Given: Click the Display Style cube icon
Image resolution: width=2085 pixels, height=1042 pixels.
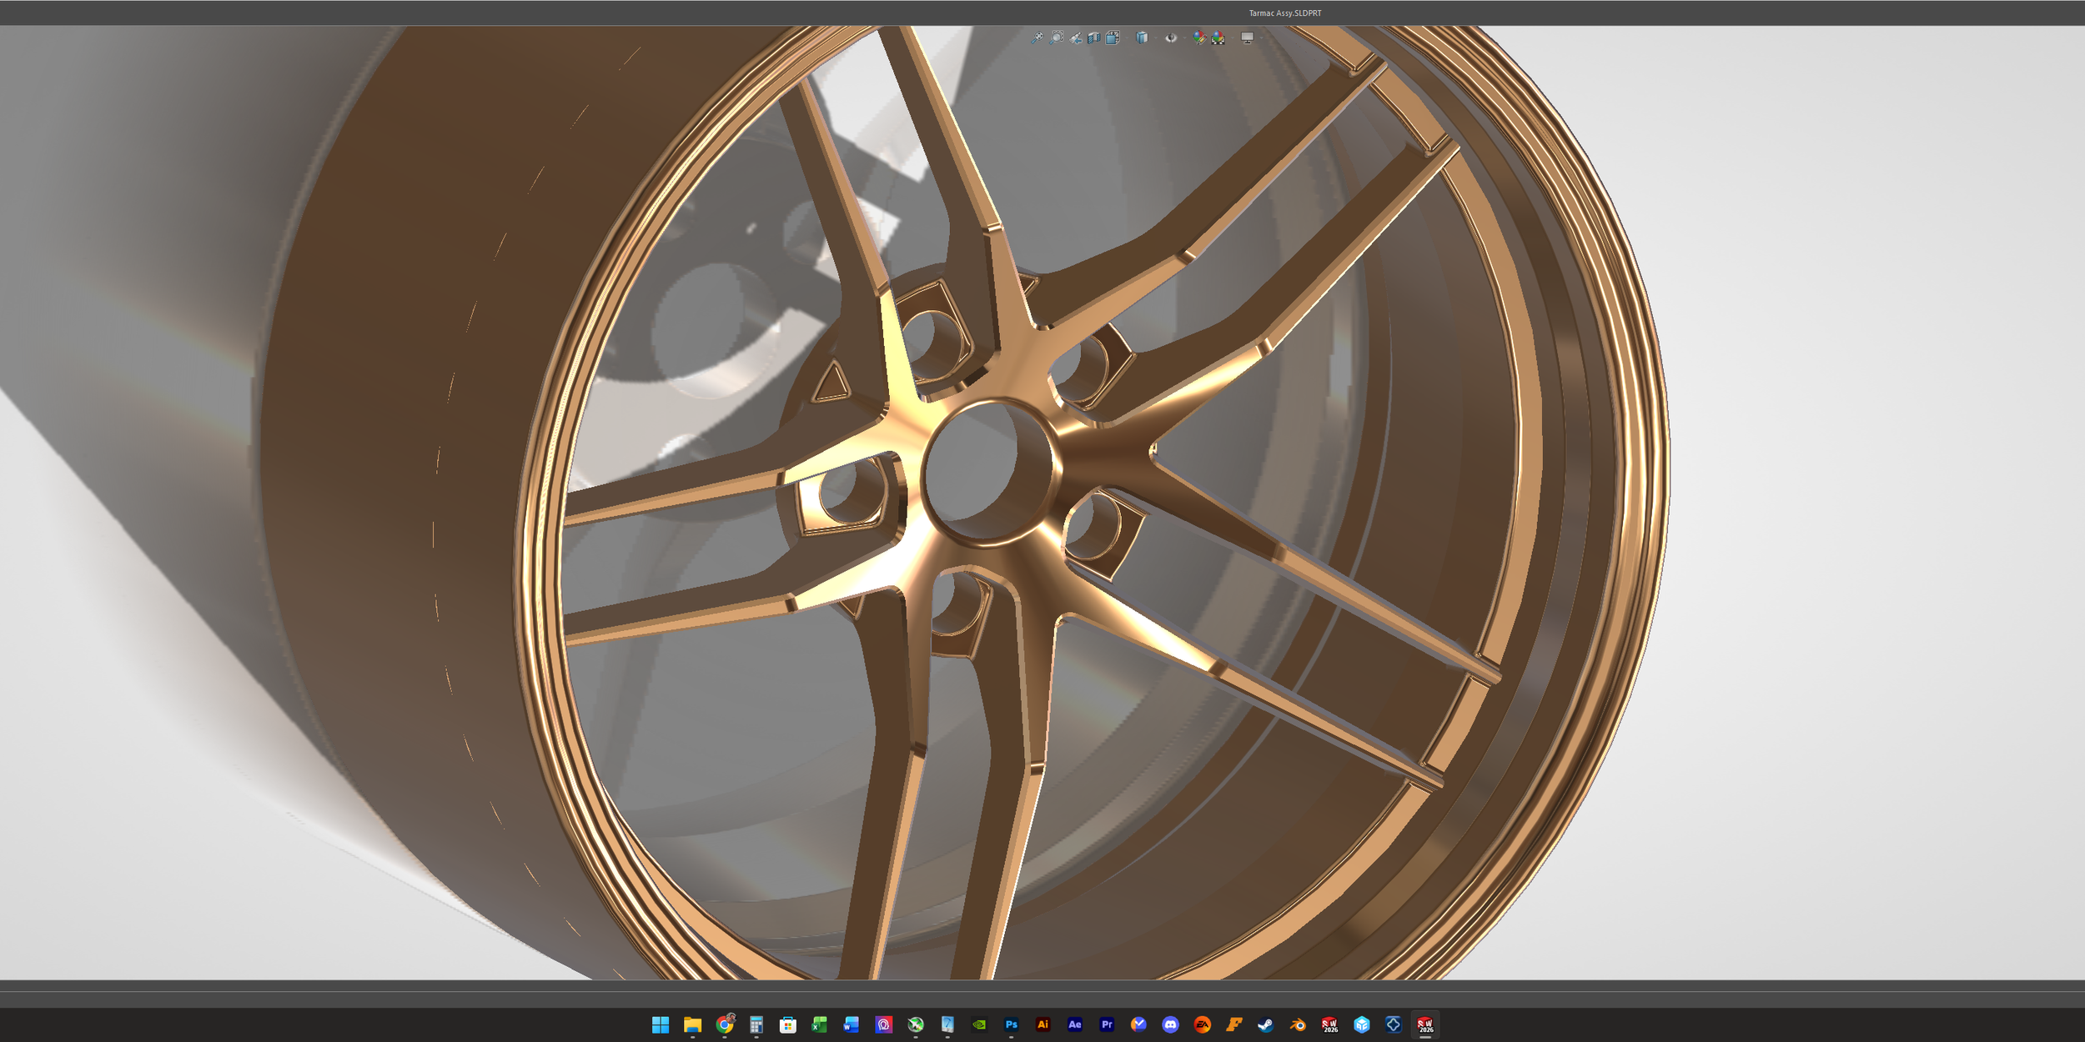Looking at the screenshot, I should click(x=1142, y=38).
